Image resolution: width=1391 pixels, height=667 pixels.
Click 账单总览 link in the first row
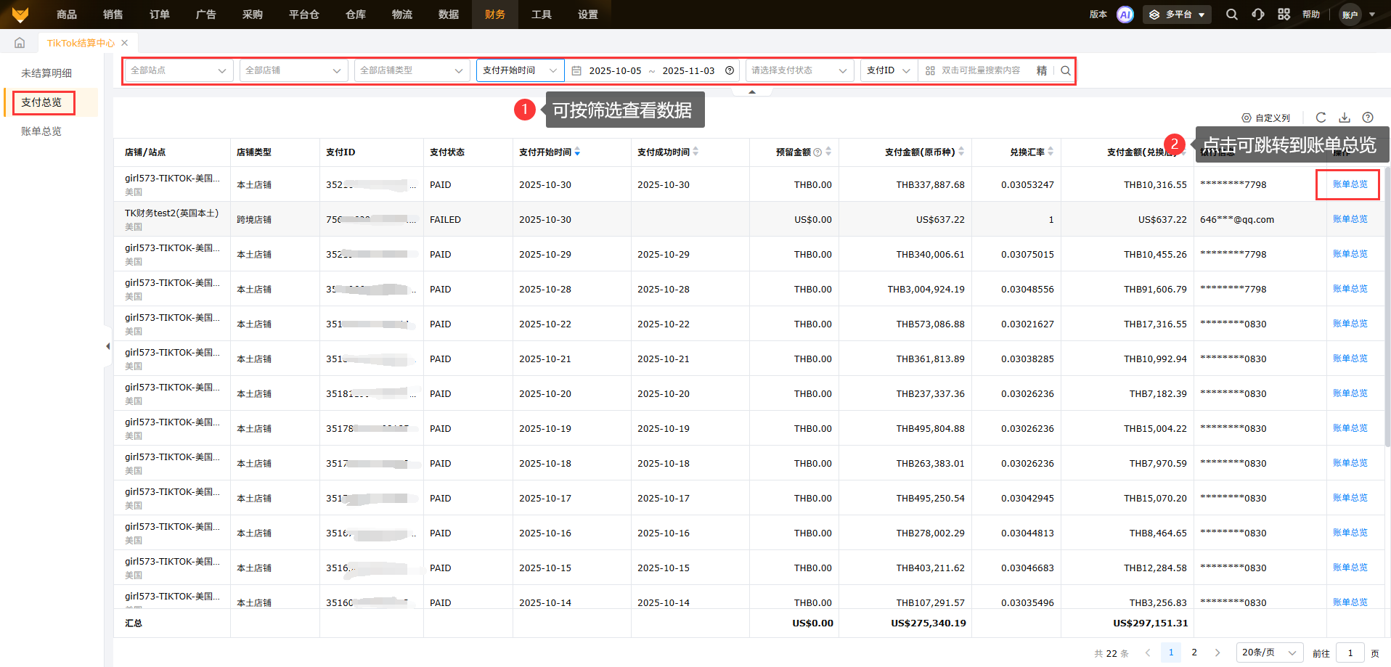pos(1350,184)
